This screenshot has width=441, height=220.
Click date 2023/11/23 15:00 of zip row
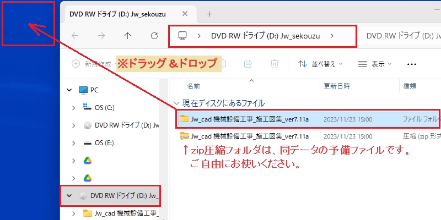(348, 136)
